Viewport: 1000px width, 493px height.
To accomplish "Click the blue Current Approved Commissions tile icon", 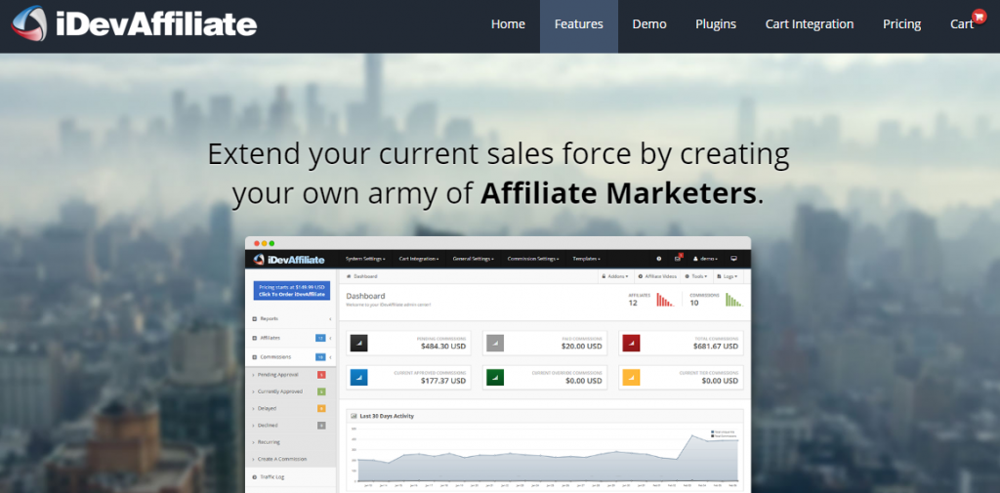I will [x=358, y=378].
